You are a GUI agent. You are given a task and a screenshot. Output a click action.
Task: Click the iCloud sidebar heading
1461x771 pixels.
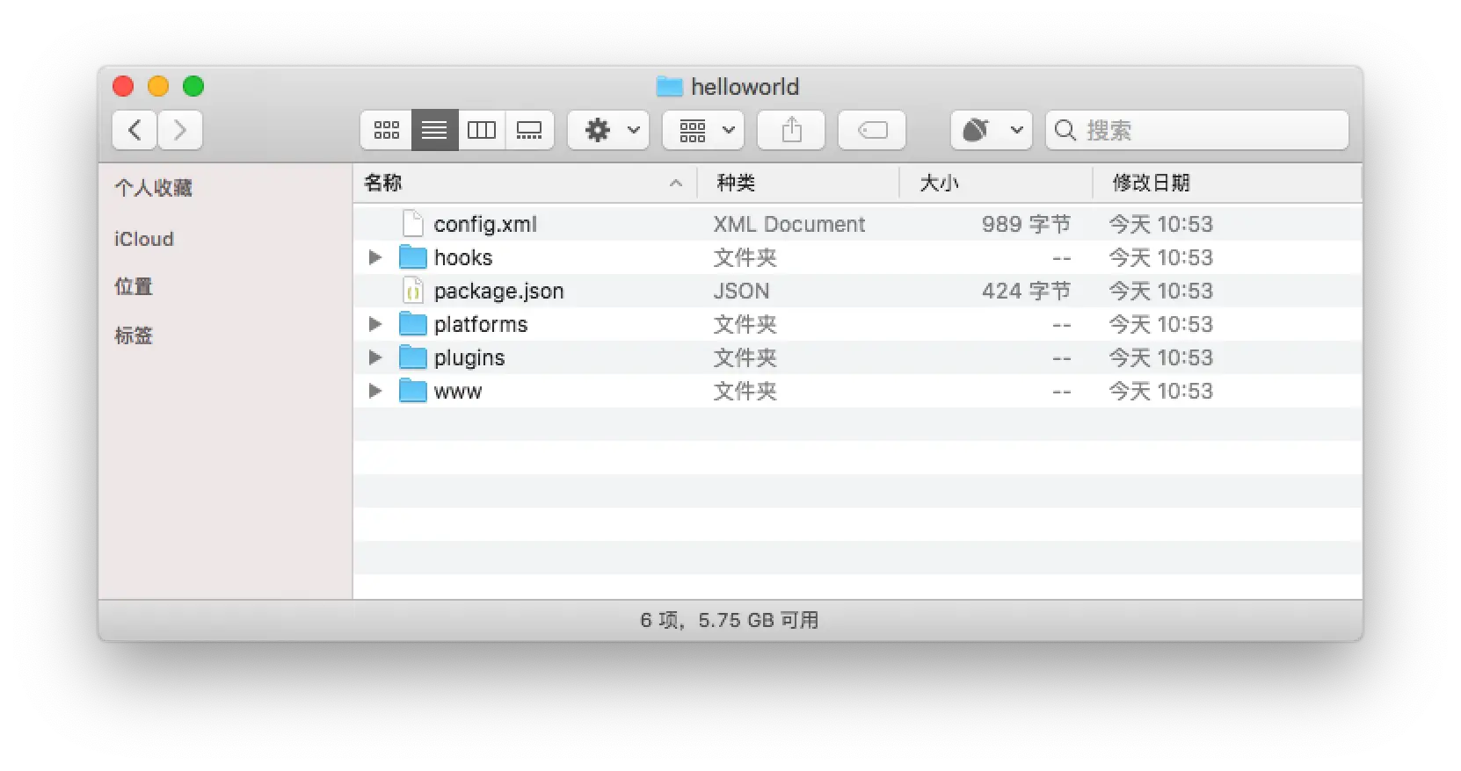[x=144, y=239]
